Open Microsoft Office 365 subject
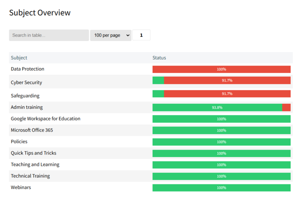This screenshot has width=303, height=208. (32, 130)
